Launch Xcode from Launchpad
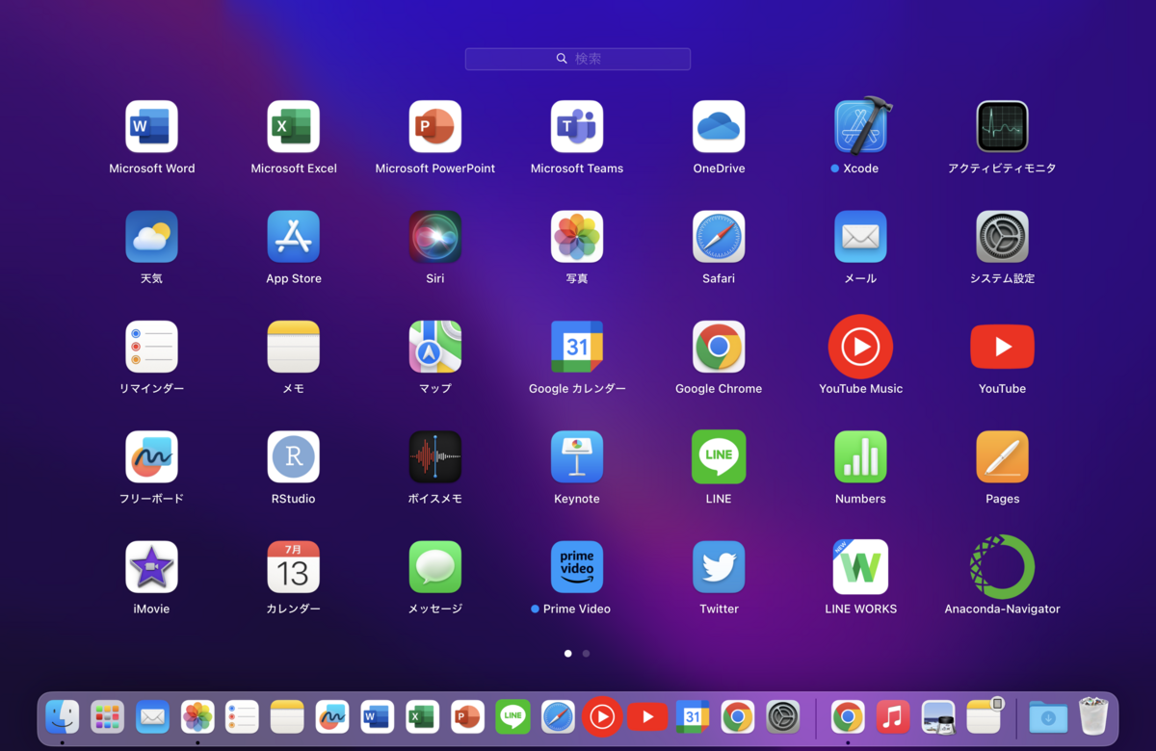Image resolution: width=1156 pixels, height=751 pixels. point(860,126)
